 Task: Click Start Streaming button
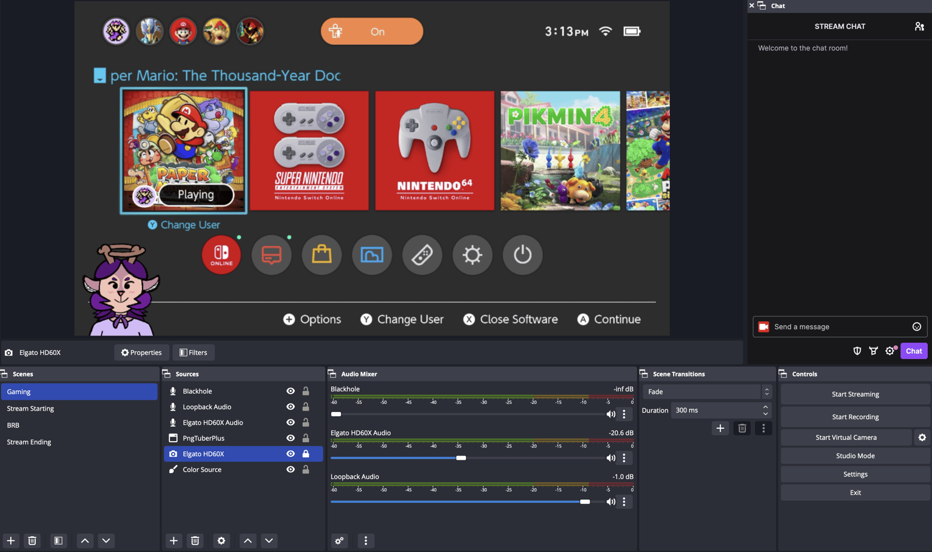click(855, 394)
